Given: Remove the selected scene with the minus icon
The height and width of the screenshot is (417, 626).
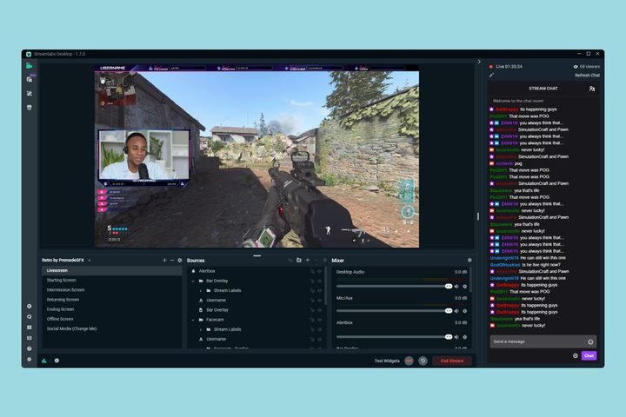Looking at the screenshot, I should [x=172, y=260].
